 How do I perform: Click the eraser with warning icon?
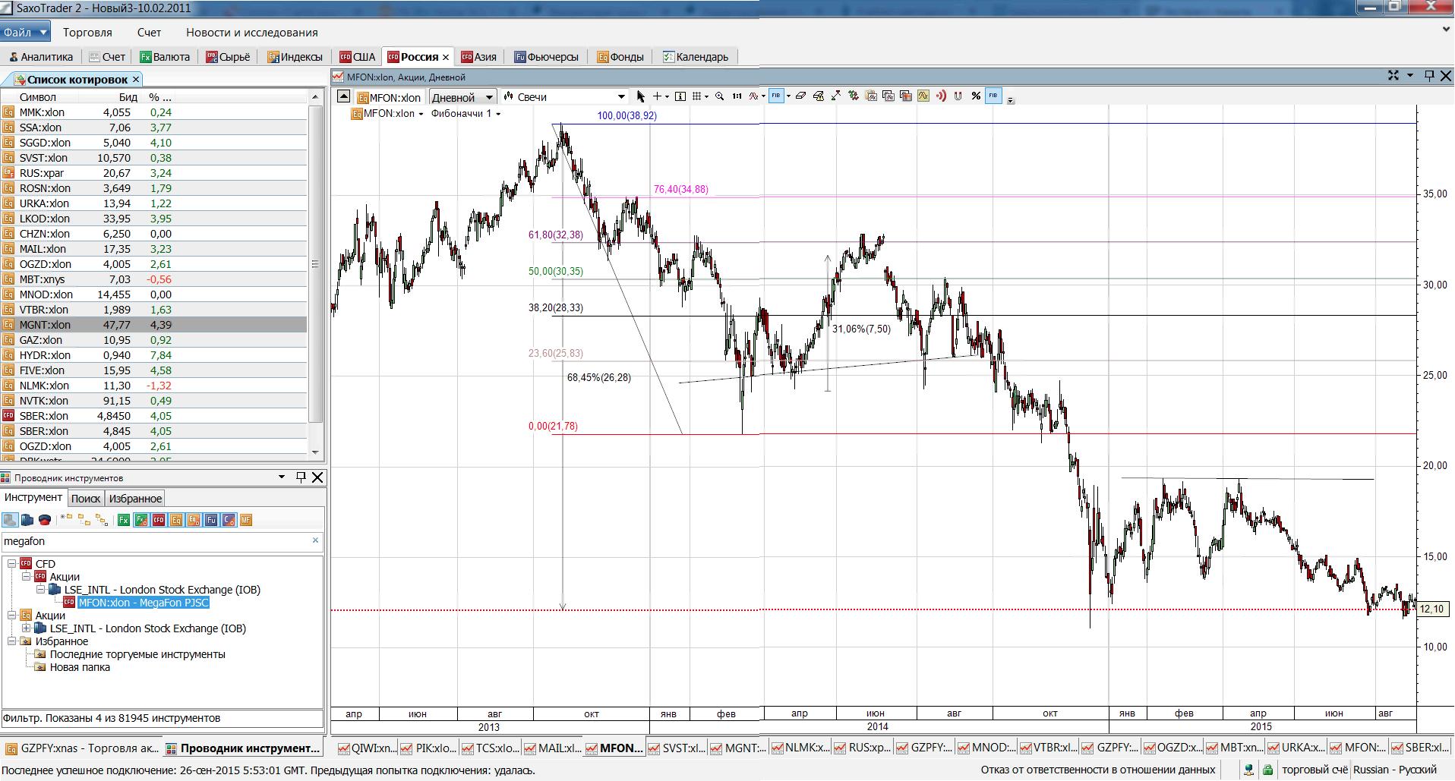(x=818, y=96)
